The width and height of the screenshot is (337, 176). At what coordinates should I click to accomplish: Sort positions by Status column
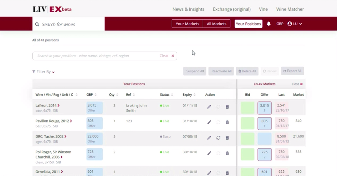172,95
